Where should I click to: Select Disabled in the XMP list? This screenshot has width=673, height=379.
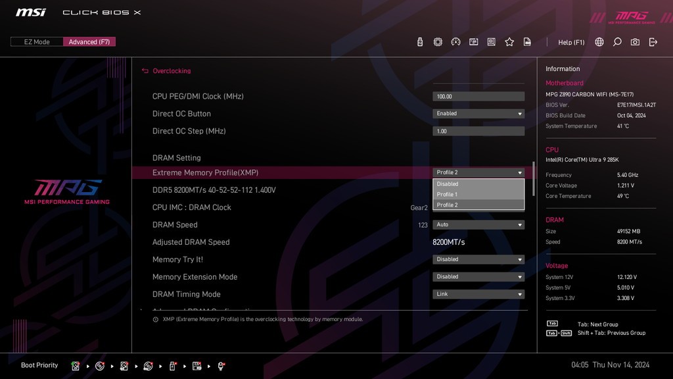478,184
